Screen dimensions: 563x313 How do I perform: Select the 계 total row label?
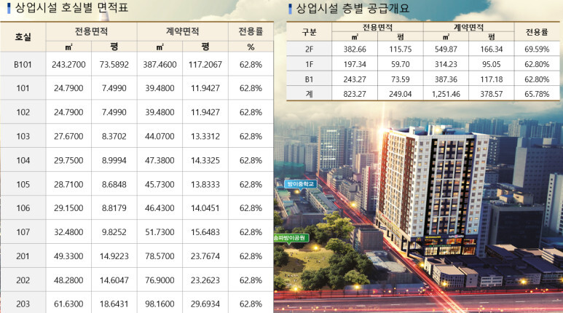(309, 94)
